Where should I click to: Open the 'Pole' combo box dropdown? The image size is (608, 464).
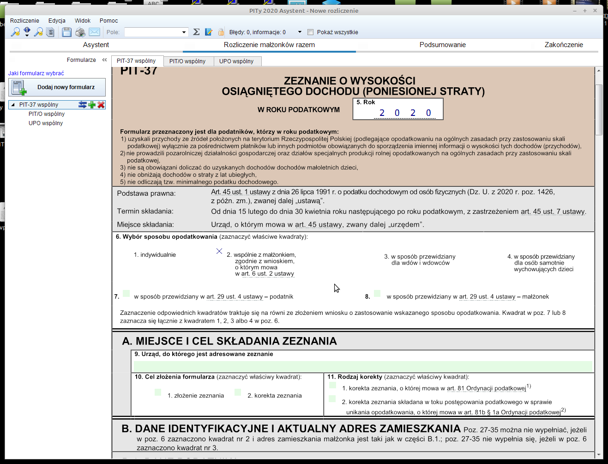(x=184, y=32)
